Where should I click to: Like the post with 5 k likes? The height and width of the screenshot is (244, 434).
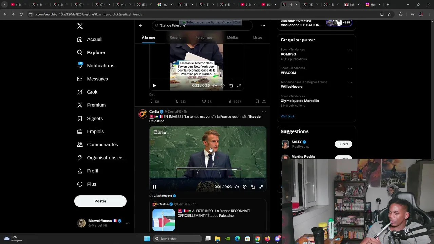click(x=207, y=101)
